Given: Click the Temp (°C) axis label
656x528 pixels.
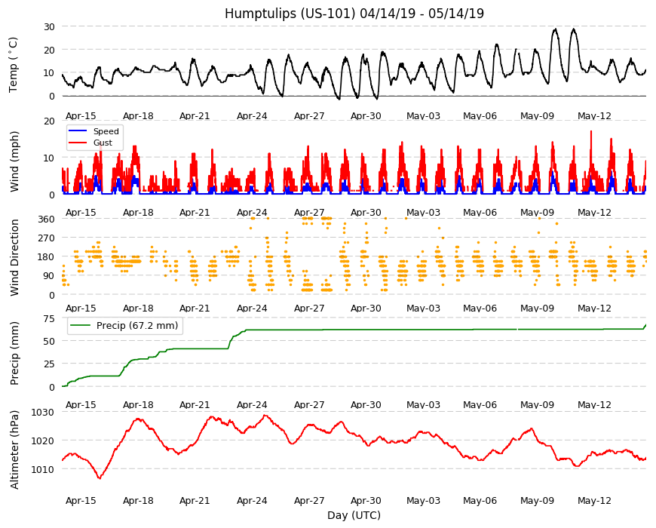Looking at the screenshot, I should pos(14,65).
